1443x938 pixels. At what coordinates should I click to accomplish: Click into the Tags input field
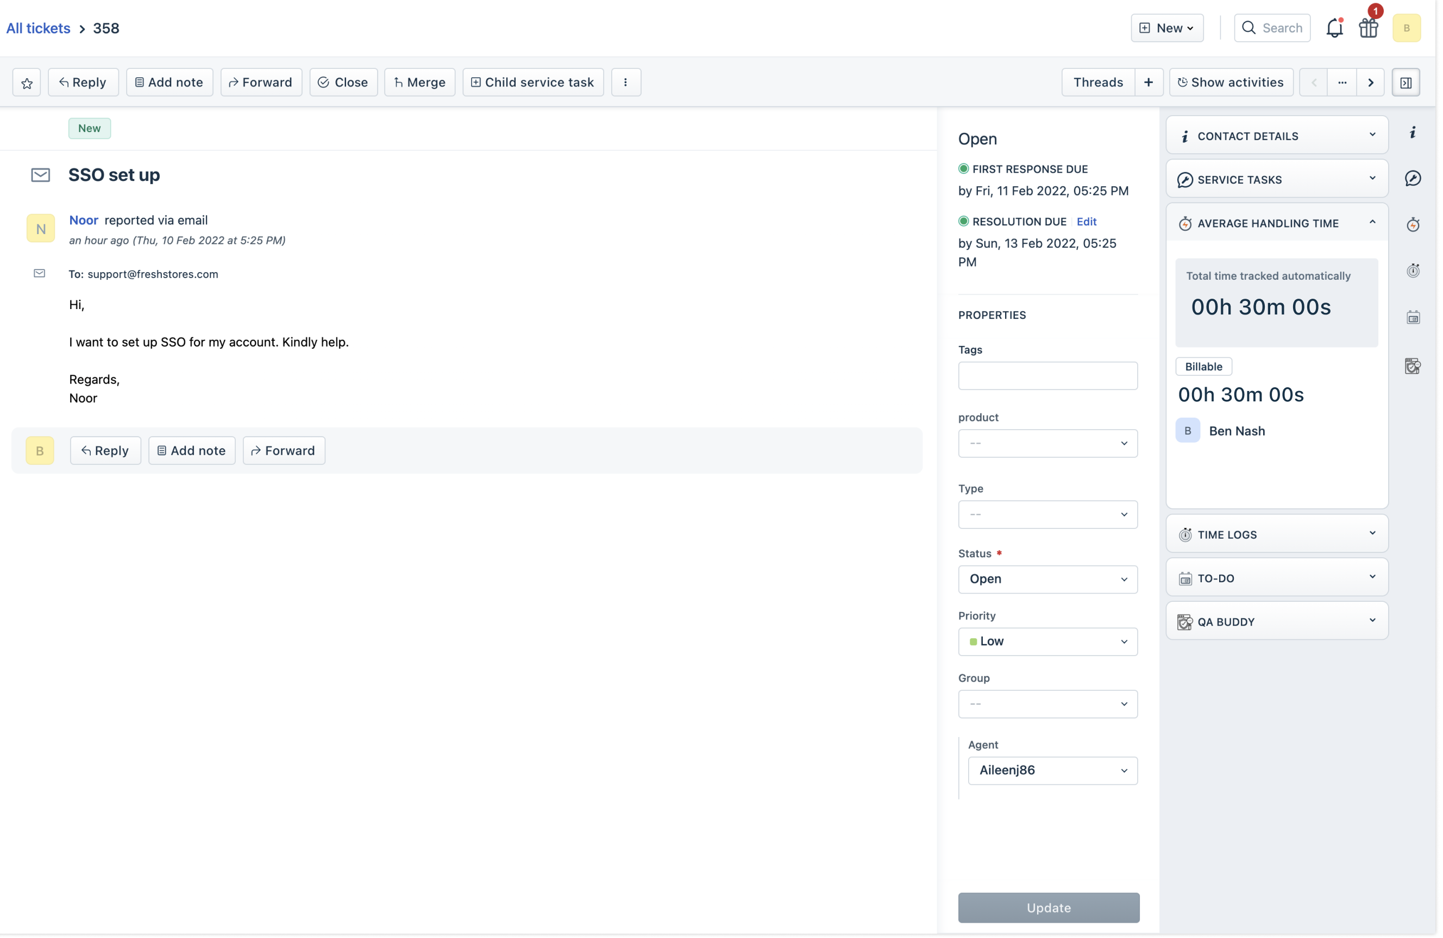(x=1047, y=376)
